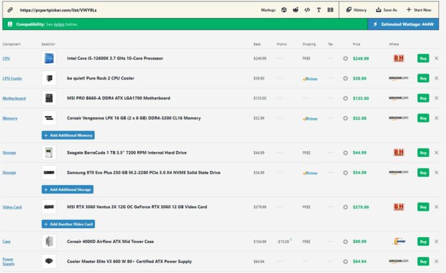Remove the Seagate BarraCuda hard drive
Viewport: 446px width, 273px height.
tap(436, 153)
